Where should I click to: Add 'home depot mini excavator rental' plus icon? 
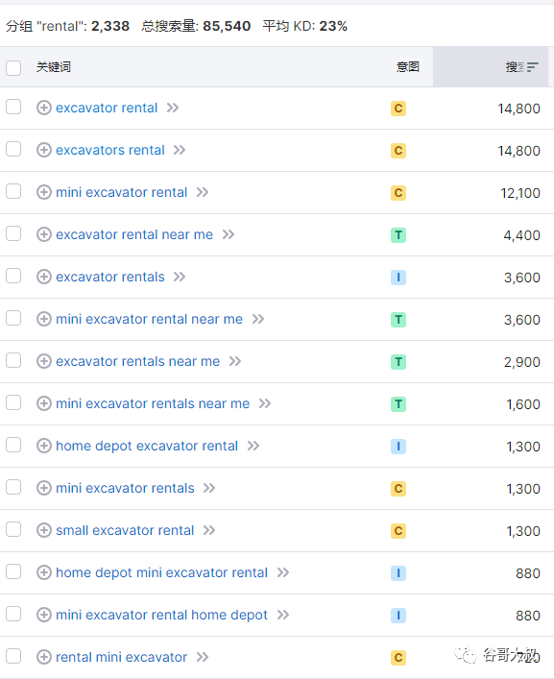[x=44, y=572]
